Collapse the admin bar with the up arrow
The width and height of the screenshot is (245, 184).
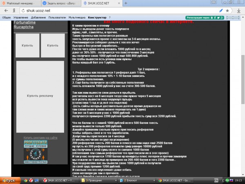click(x=243, y=17)
